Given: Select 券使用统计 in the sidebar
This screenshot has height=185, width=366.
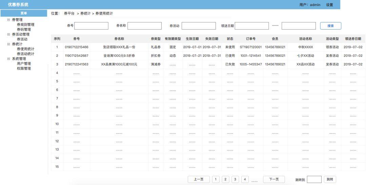Looking at the screenshot, I should tap(25, 49).
